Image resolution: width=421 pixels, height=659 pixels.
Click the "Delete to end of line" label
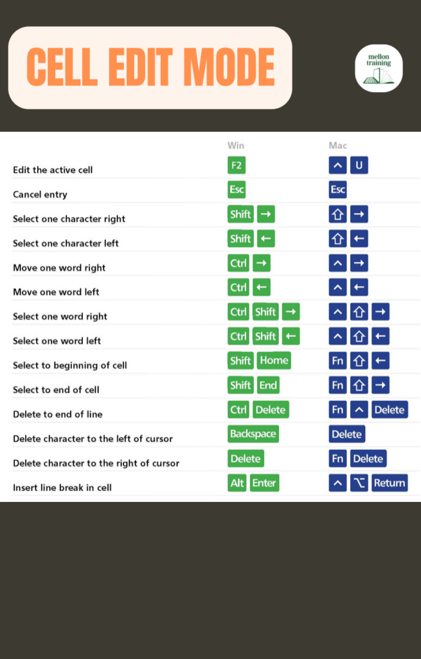[58, 414]
